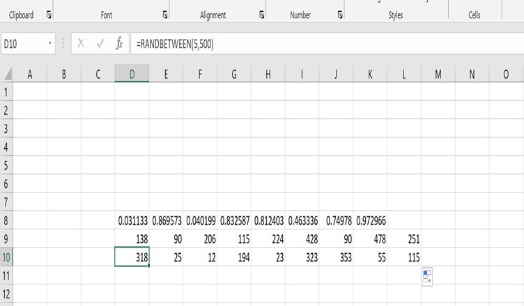The image size is (524, 306).
Task: Click cell with value 23
Action: (268, 257)
